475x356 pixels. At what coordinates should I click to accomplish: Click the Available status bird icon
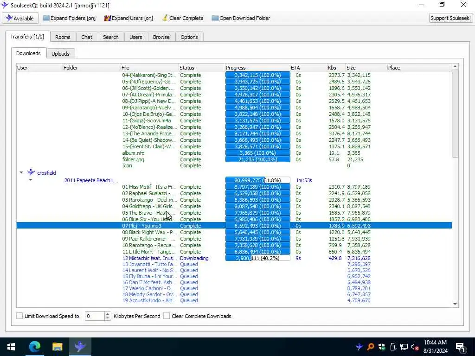[9, 18]
